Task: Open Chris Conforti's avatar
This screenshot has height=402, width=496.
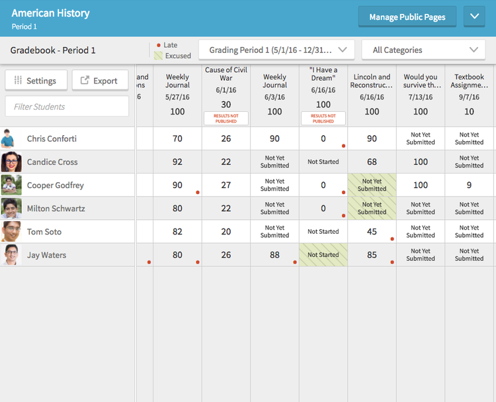Action: click(8, 138)
